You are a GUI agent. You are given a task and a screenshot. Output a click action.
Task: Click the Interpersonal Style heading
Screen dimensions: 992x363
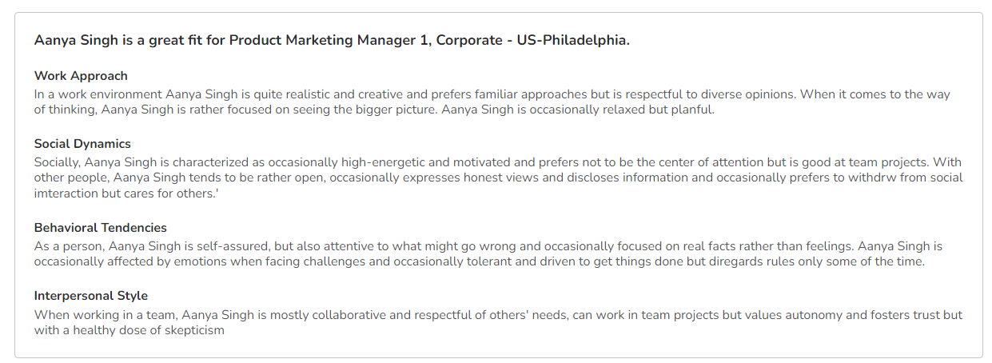(91, 296)
